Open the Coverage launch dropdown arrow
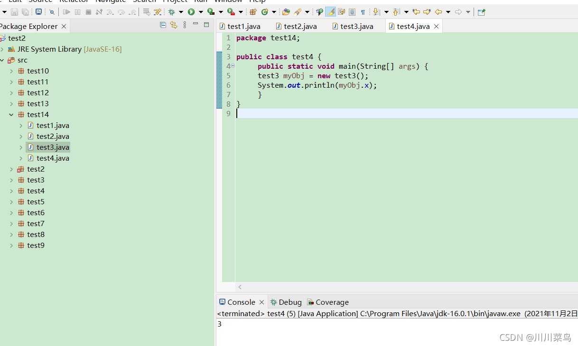This screenshot has height=346, width=578. click(x=221, y=12)
